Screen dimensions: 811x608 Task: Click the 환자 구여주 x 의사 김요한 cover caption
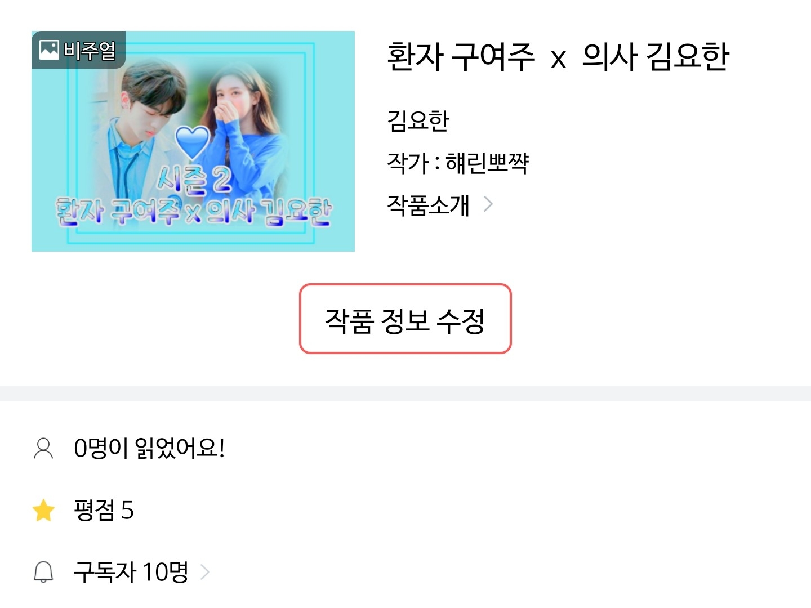(193, 212)
